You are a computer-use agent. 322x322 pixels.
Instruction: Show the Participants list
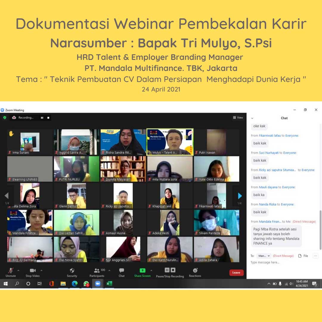[97, 273]
